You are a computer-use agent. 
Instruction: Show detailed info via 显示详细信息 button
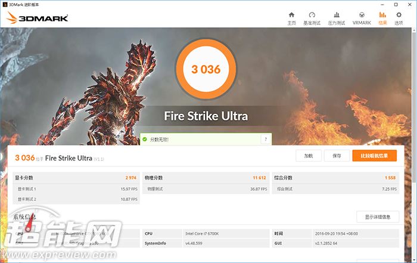(x=378, y=217)
